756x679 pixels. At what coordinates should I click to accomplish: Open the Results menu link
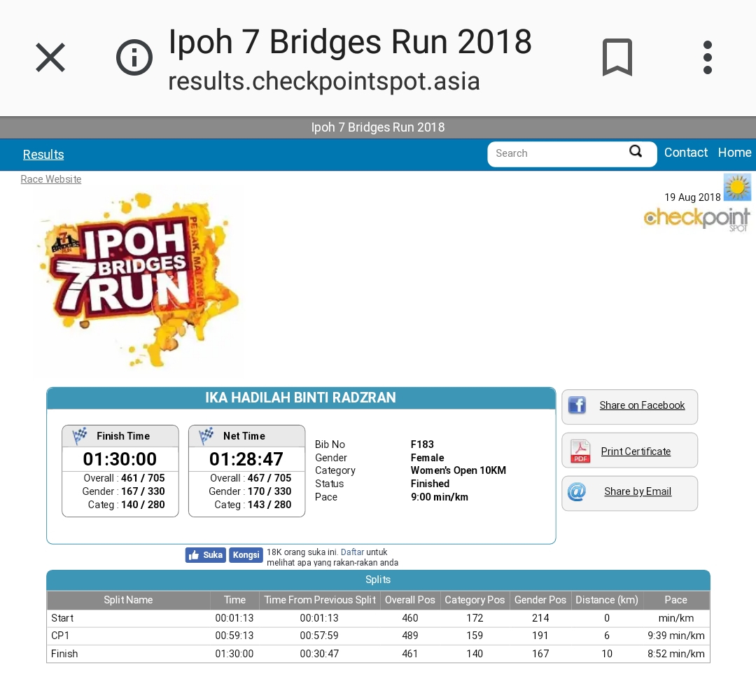(x=43, y=154)
